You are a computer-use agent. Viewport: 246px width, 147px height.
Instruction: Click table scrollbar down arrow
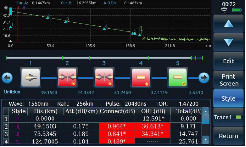click(x=205, y=140)
